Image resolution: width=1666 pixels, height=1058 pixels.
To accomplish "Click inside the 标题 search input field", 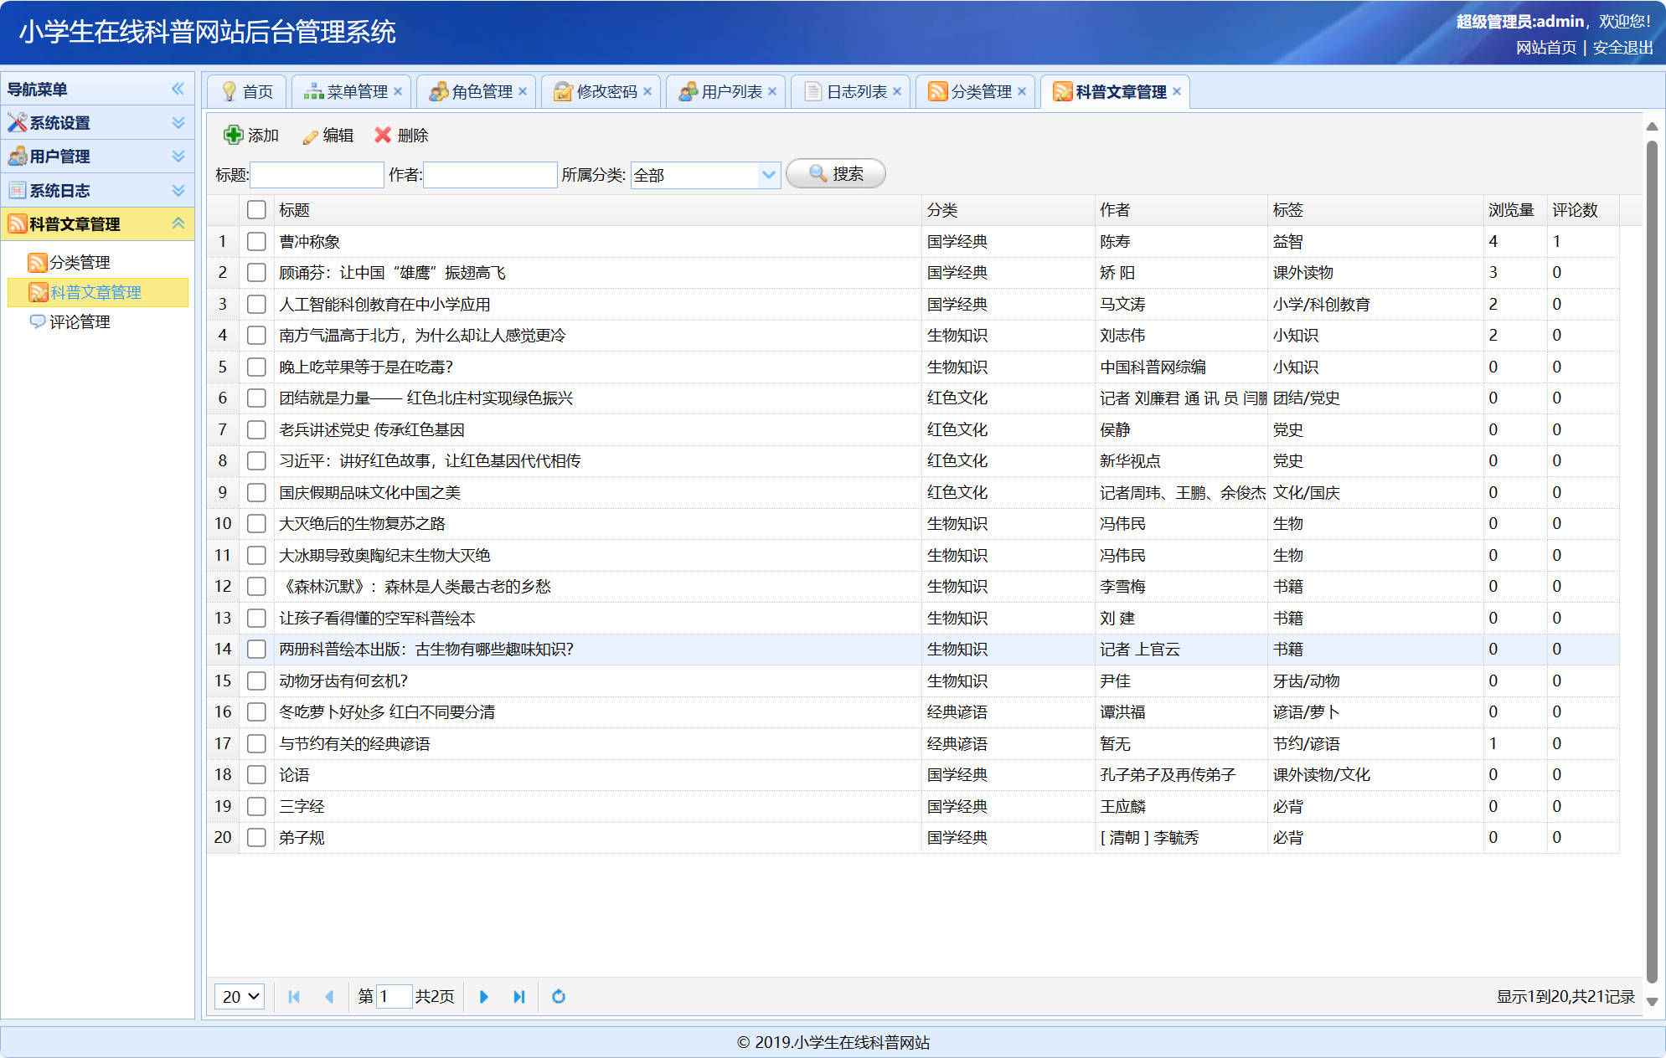I will (x=317, y=174).
